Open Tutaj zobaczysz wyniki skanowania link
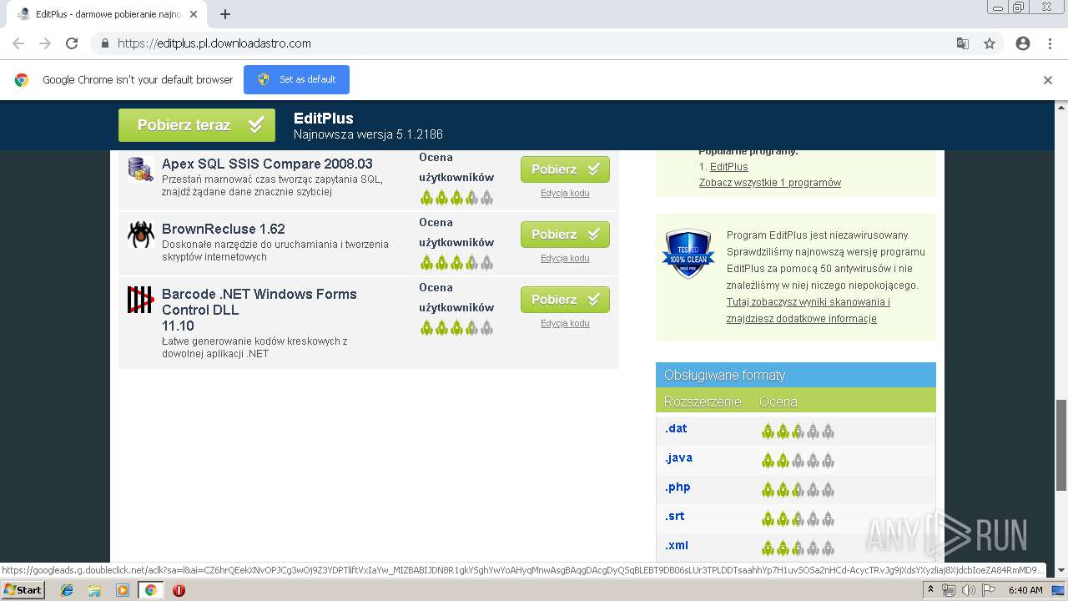The width and height of the screenshot is (1068, 601). pyautogui.click(x=808, y=311)
